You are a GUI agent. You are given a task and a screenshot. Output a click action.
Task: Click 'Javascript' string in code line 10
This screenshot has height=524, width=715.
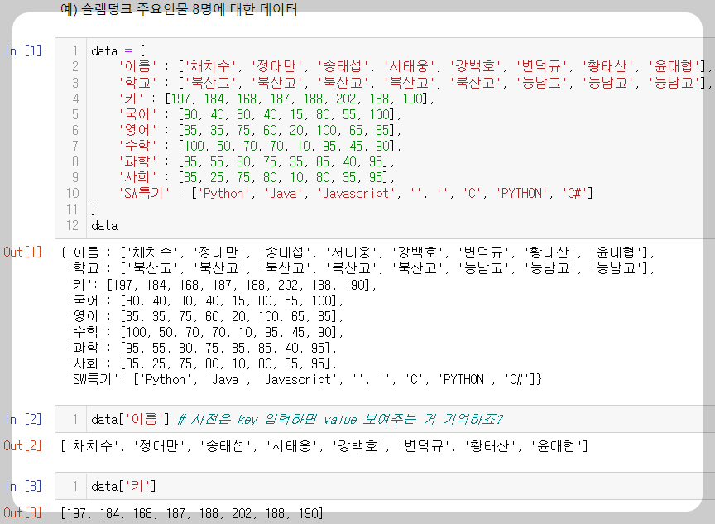(356, 194)
